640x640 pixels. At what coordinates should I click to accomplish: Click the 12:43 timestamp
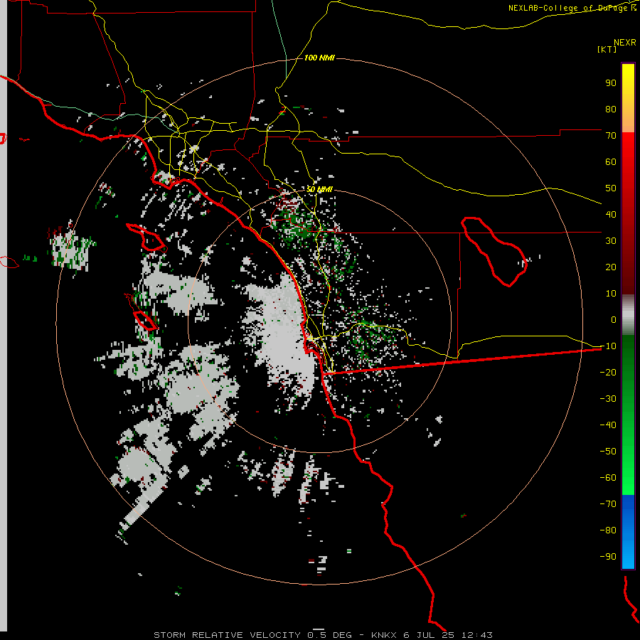(476, 635)
